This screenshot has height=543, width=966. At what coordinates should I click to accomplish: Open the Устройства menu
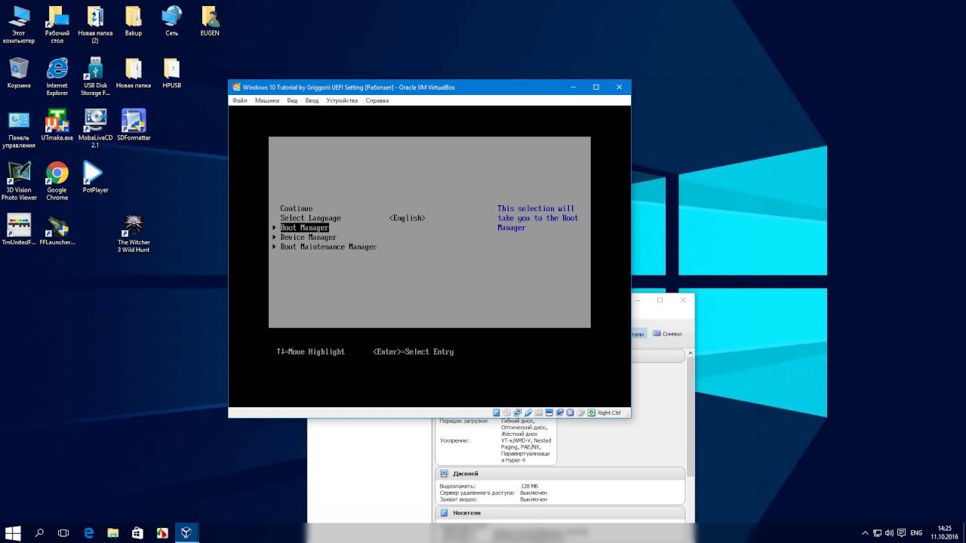(x=342, y=100)
